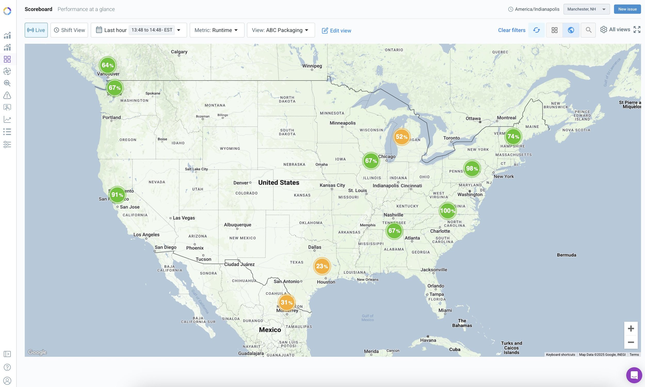This screenshot has width=645, height=387.
Task: Open search with the magnifier icon
Action: (x=588, y=30)
